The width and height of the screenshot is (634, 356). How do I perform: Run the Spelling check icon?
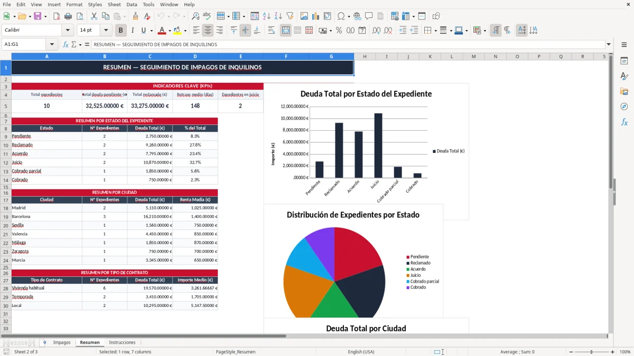tap(207, 16)
